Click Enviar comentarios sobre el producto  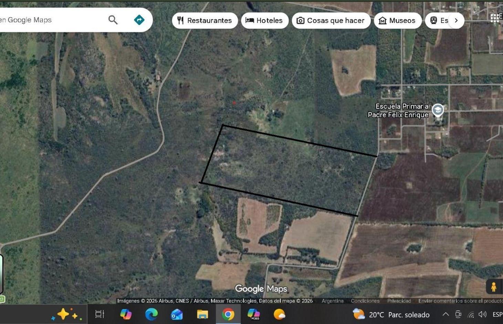pyautogui.click(x=460, y=301)
